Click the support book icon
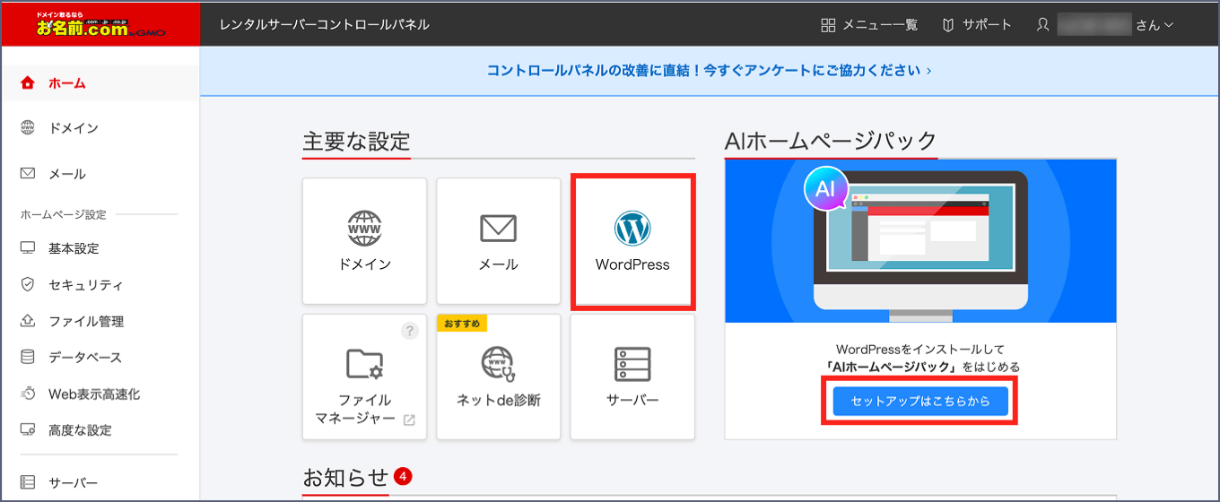This screenshot has width=1220, height=502. [x=947, y=25]
